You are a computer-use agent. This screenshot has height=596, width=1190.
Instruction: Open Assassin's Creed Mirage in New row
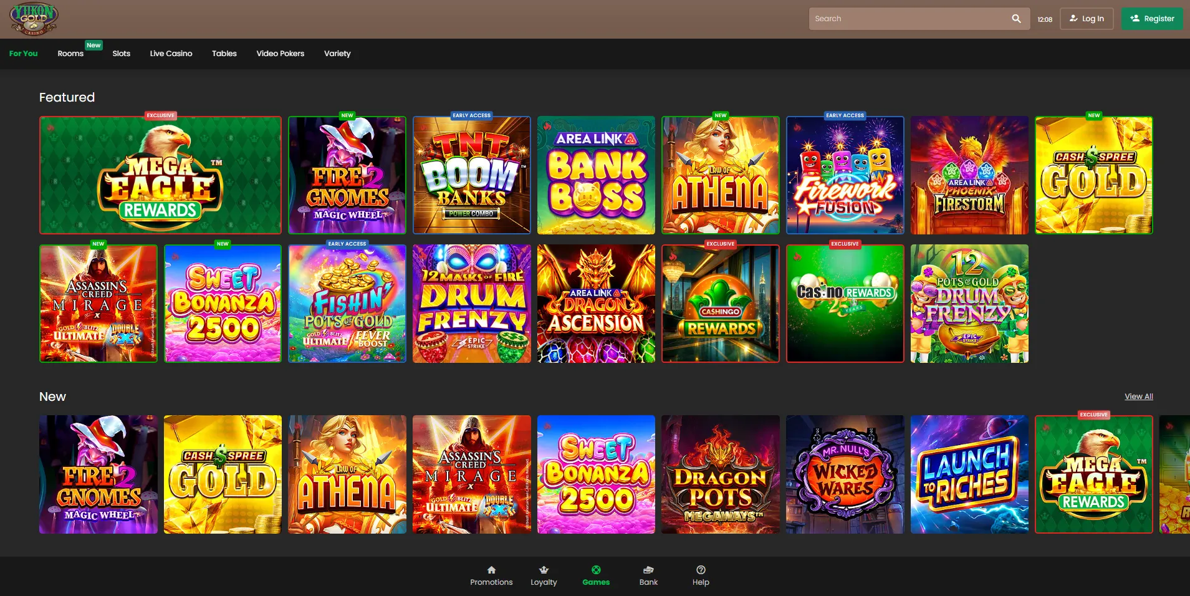pyautogui.click(x=472, y=474)
